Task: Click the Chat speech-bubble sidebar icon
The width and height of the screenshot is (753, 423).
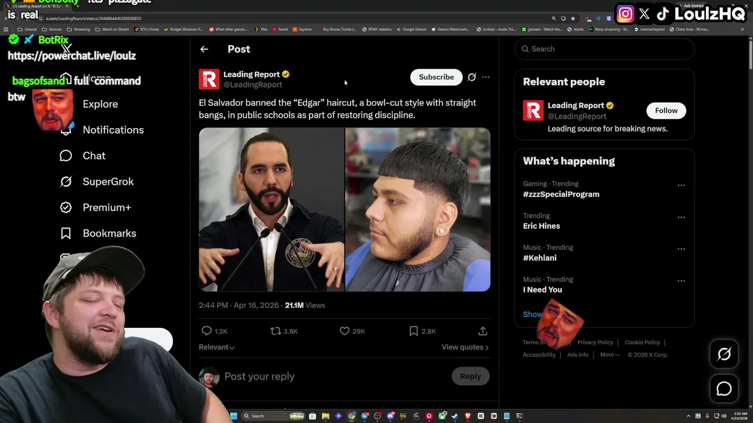Action: click(66, 156)
